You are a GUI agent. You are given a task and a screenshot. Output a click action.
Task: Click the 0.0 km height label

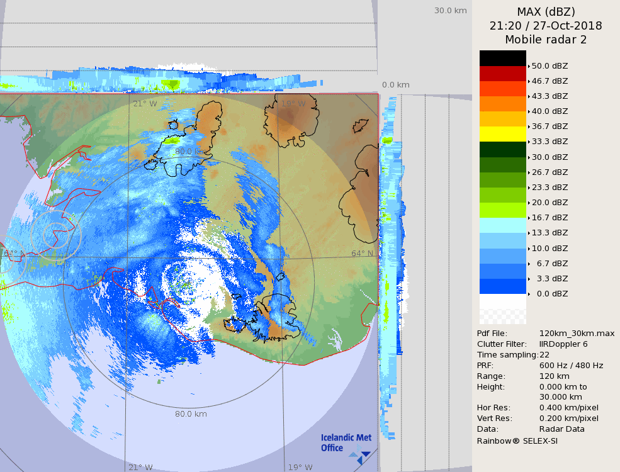click(396, 85)
